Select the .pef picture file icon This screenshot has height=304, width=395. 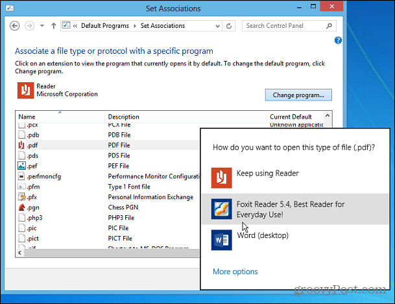21,165
